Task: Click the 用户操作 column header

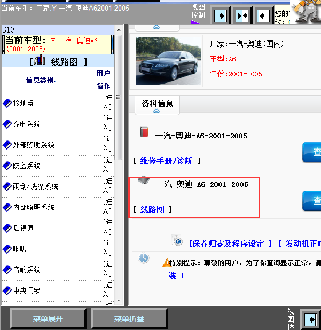Action: [x=104, y=80]
